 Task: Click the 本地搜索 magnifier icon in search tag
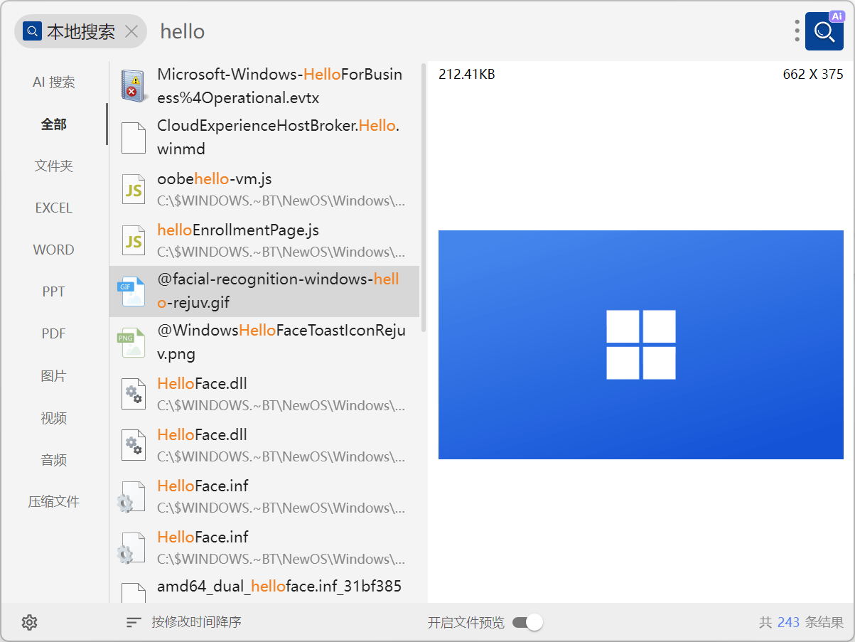tap(32, 31)
